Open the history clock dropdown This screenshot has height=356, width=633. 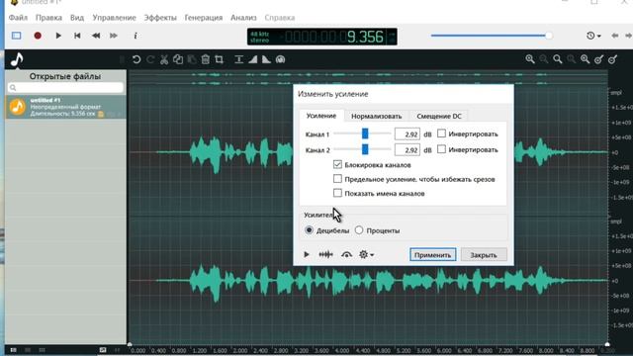tap(593, 36)
